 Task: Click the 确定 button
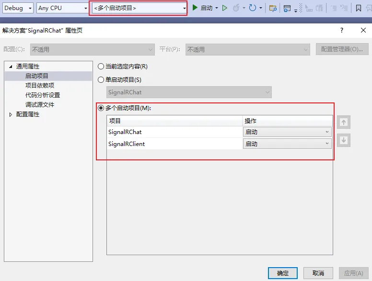[x=282, y=273]
